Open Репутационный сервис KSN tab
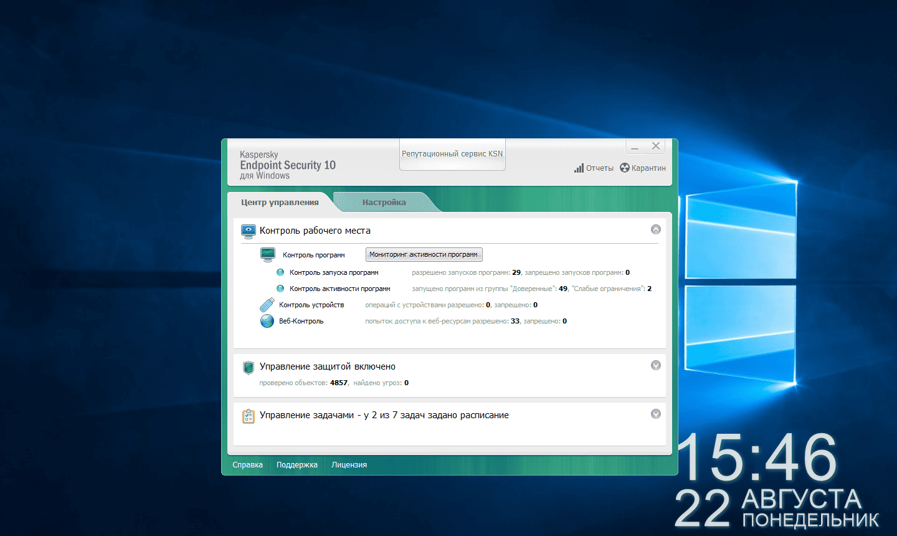The width and height of the screenshot is (897, 536). click(452, 154)
